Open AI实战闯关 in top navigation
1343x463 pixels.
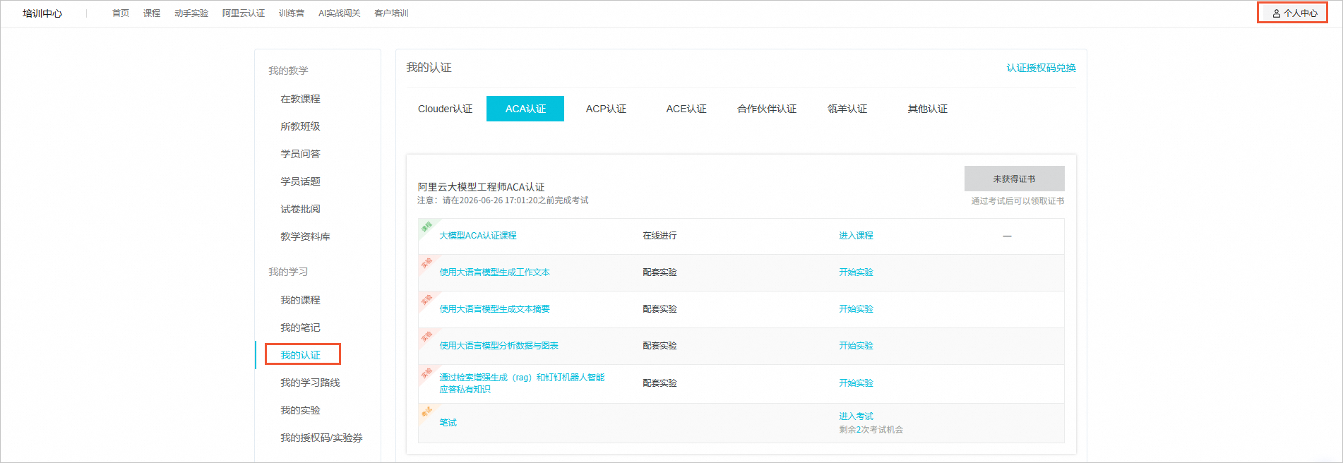tap(339, 13)
